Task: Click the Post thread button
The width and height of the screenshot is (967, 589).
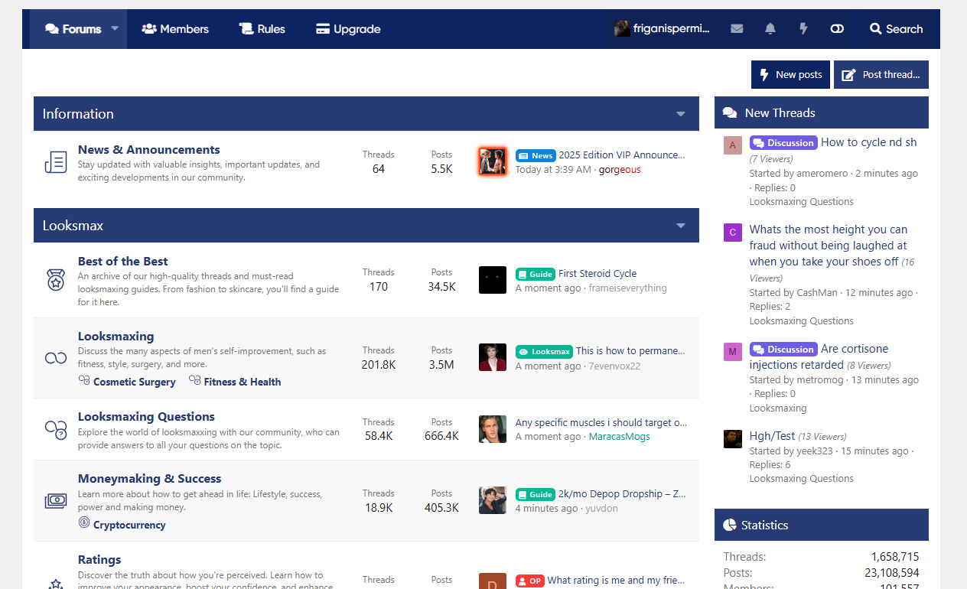Action: 881,75
